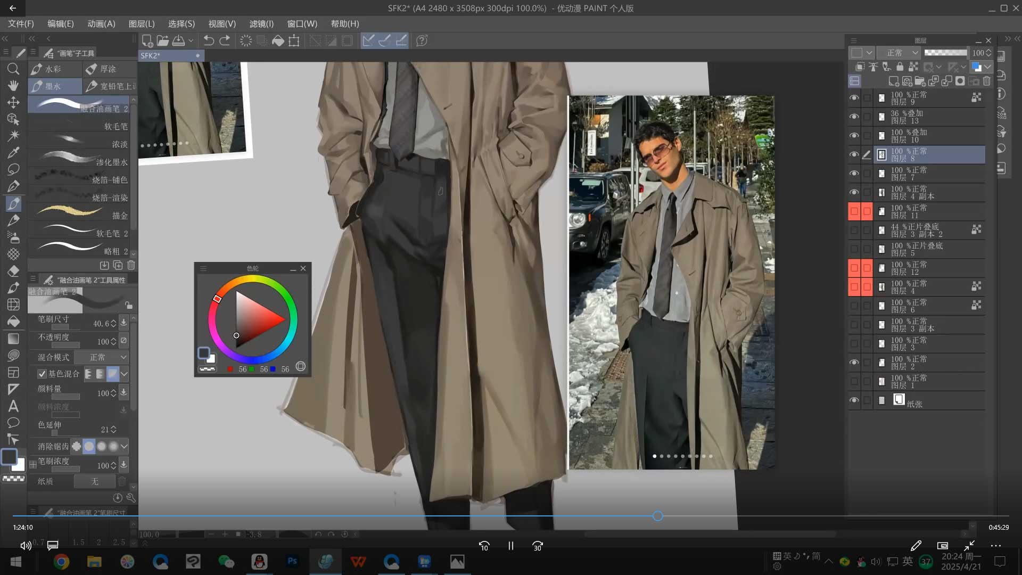Select the eraser tool
Screen dimensions: 1022x575
click(x=13, y=271)
